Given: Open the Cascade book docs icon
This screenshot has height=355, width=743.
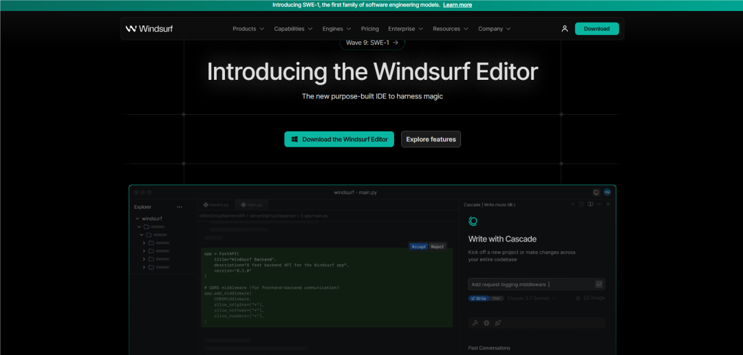Looking at the screenshot, I should point(590,204).
